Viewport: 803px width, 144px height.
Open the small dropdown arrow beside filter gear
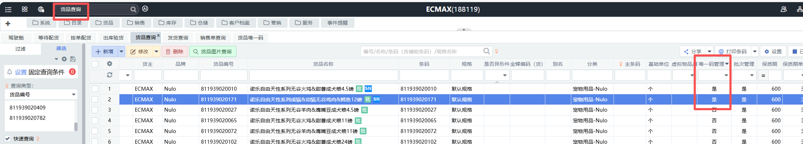(56, 59)
